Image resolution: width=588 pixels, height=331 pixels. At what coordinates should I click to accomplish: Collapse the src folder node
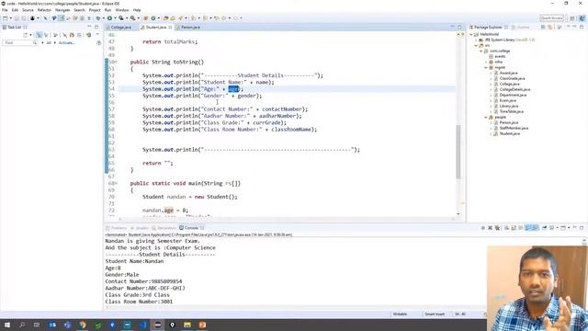pos(476,45)
